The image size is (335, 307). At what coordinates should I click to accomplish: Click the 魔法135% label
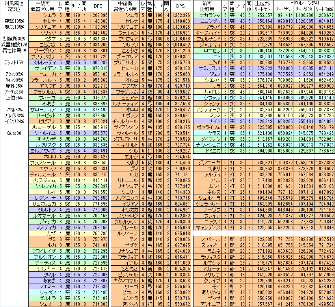click(14, 27)
